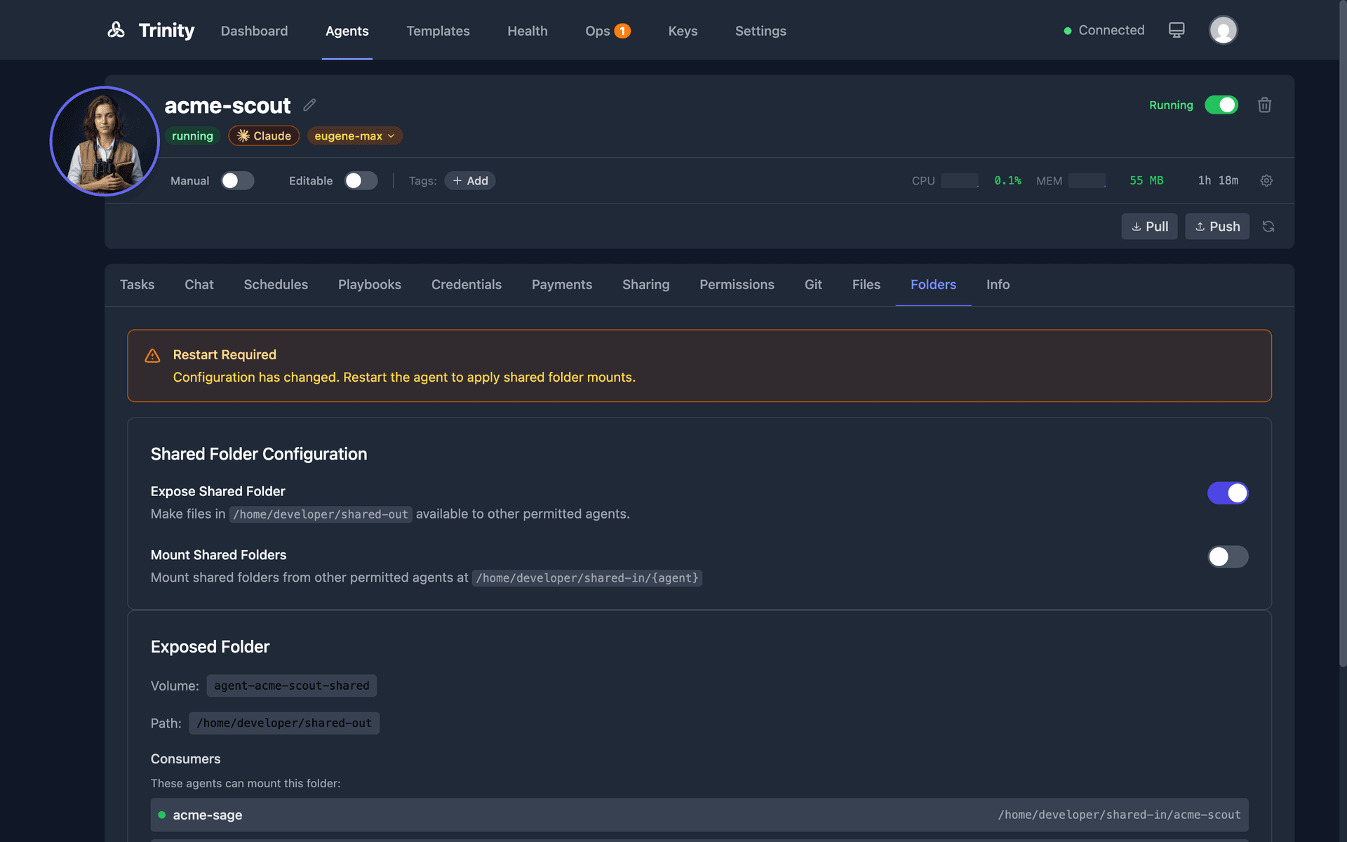This screenshot has width=1347, height=842.
Task: Enable Manual mode toggle
Action: click(x=237, y=180)
